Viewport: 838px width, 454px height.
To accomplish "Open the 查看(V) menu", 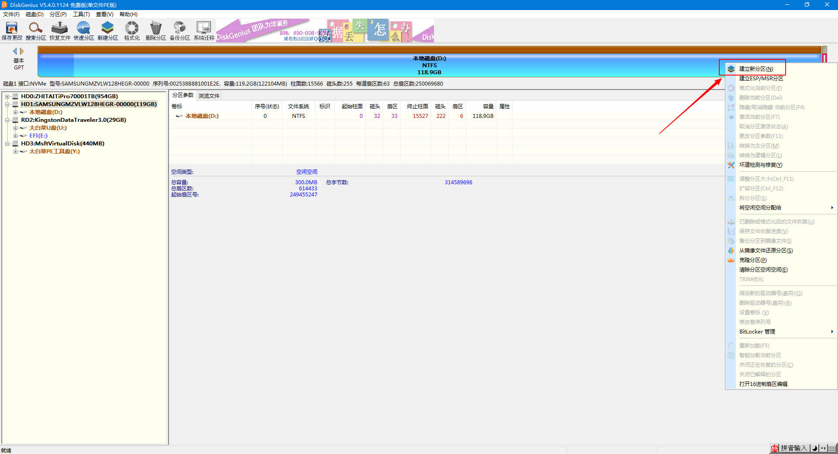I will (105, 14).
